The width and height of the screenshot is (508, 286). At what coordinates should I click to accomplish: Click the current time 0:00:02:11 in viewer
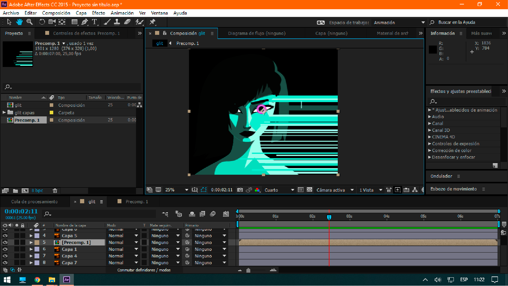click(x=222, y=190)
